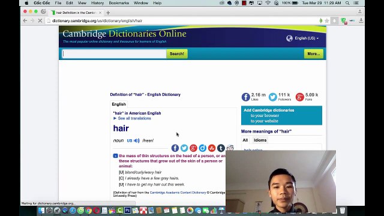Share the hair entry on Twitter
The height and width of the screenshot is (216, 384).
coord(184,148)
